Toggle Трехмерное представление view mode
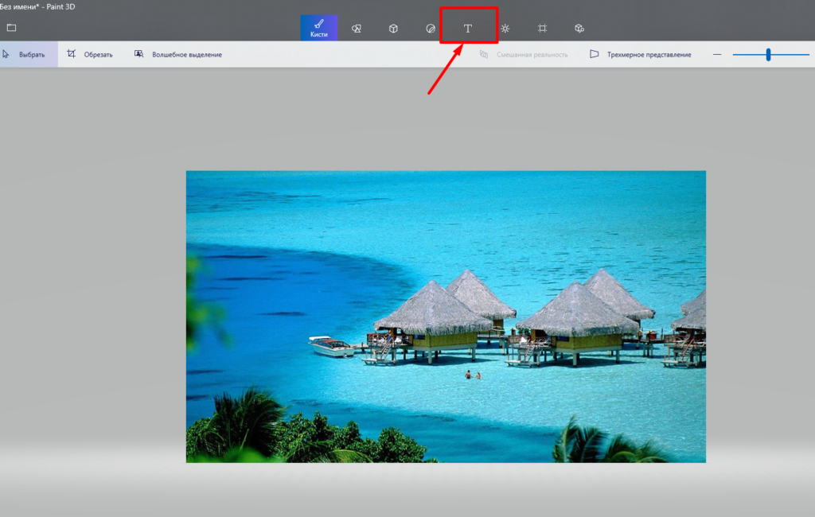 [641, 53]
